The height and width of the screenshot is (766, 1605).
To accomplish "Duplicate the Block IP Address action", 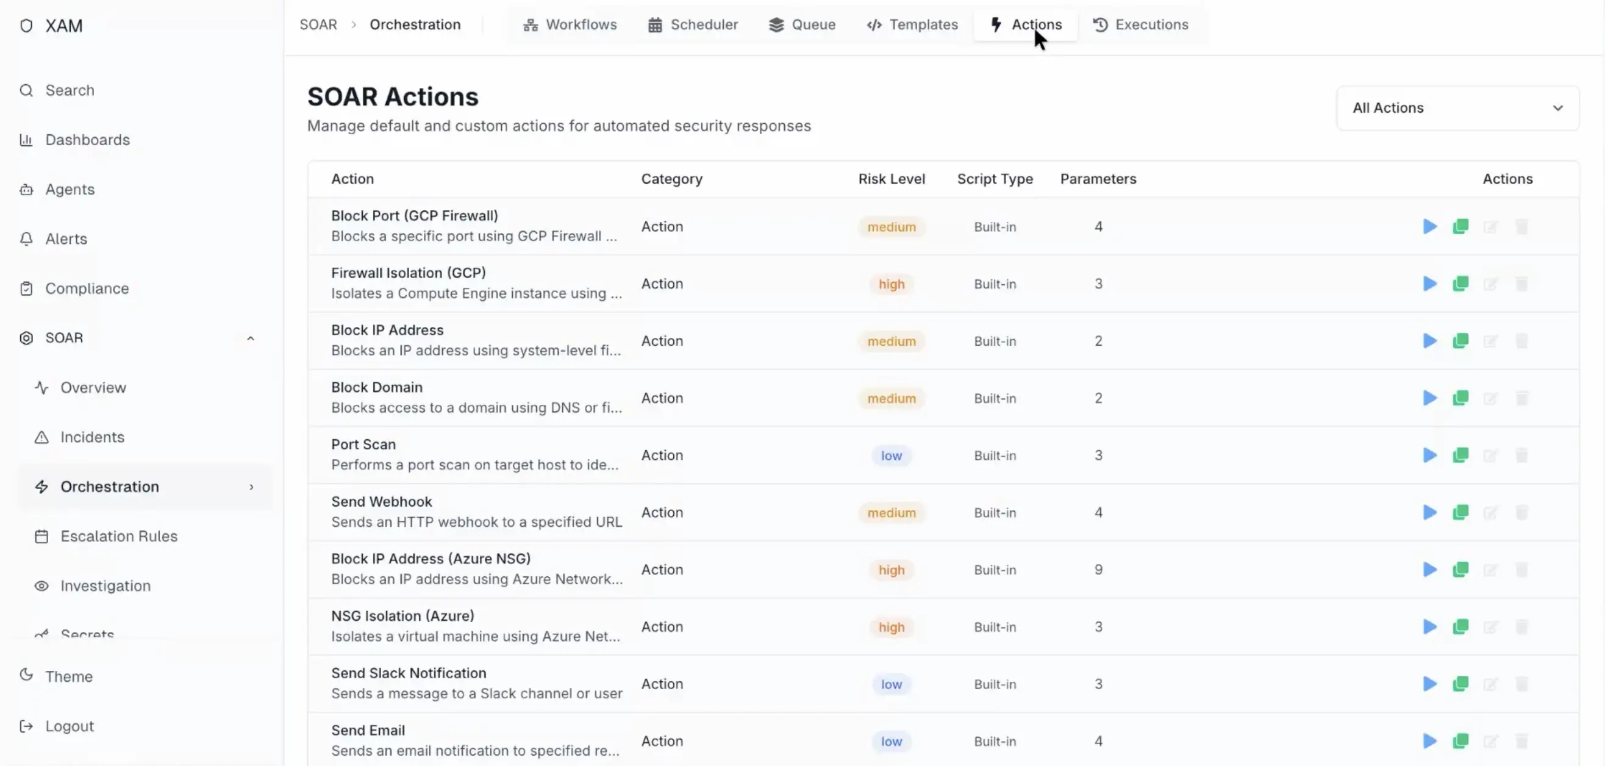I will (x=1461, y=341).
